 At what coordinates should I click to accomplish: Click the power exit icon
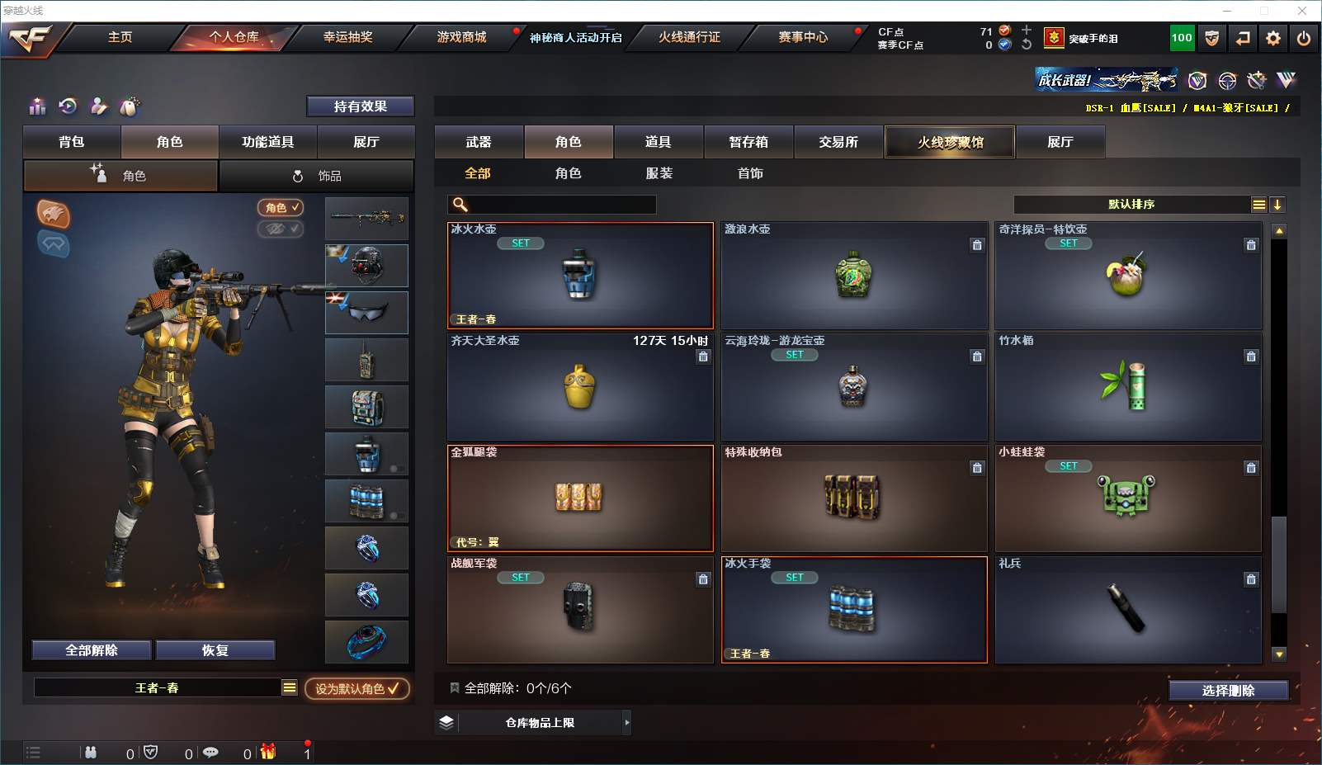pyautogui.click(x=1304, y=38)
